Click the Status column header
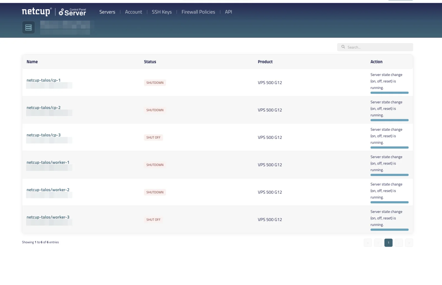The width and height of the screenshot is (442, 285). click(150, 62)
